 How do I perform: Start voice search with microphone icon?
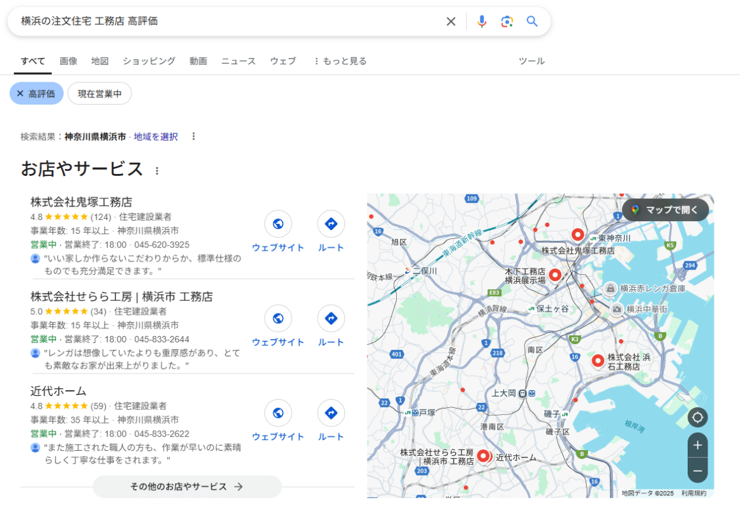pos(482,22)
